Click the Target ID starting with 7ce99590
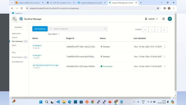 click(81, 57)
